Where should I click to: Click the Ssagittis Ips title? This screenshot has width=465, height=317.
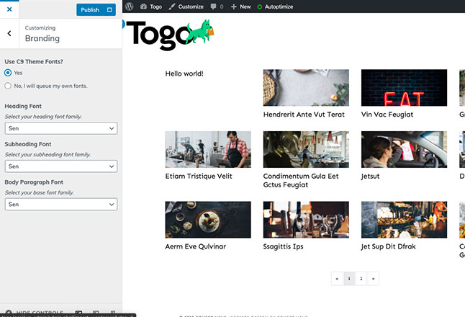(283, 246)
